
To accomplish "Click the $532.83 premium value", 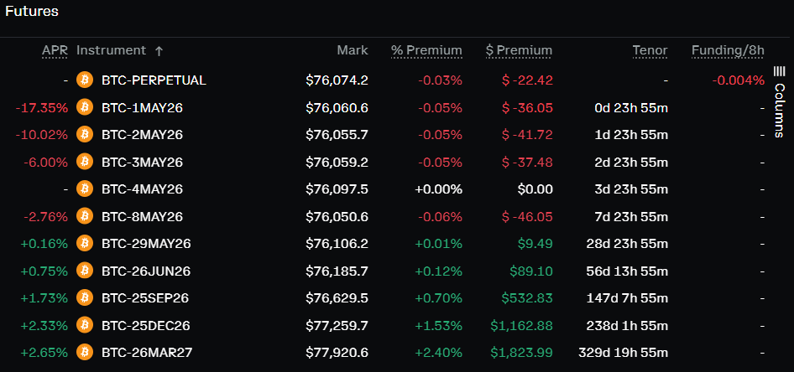I will click(x=527, y=299).
